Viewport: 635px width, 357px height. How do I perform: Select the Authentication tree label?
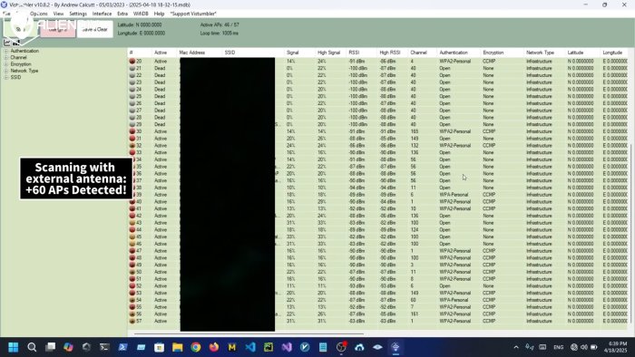point(24,51)
